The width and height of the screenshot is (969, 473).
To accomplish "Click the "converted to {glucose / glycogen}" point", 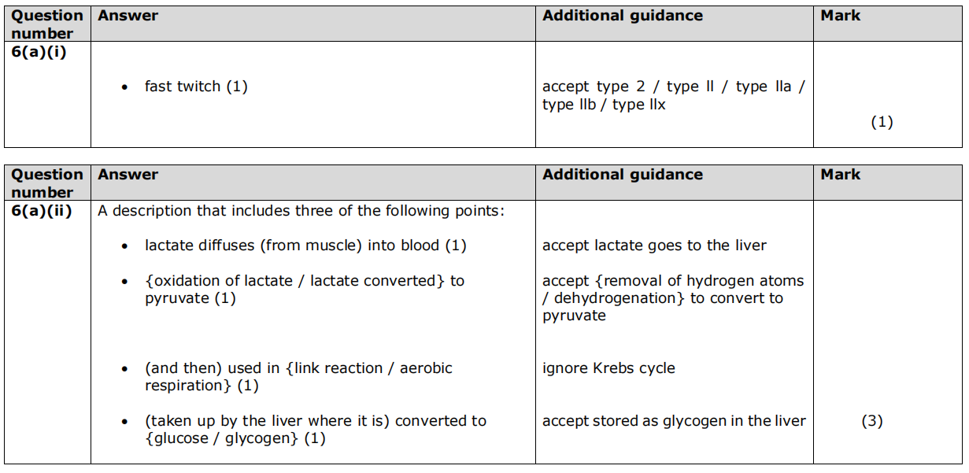I will [315, 429].
